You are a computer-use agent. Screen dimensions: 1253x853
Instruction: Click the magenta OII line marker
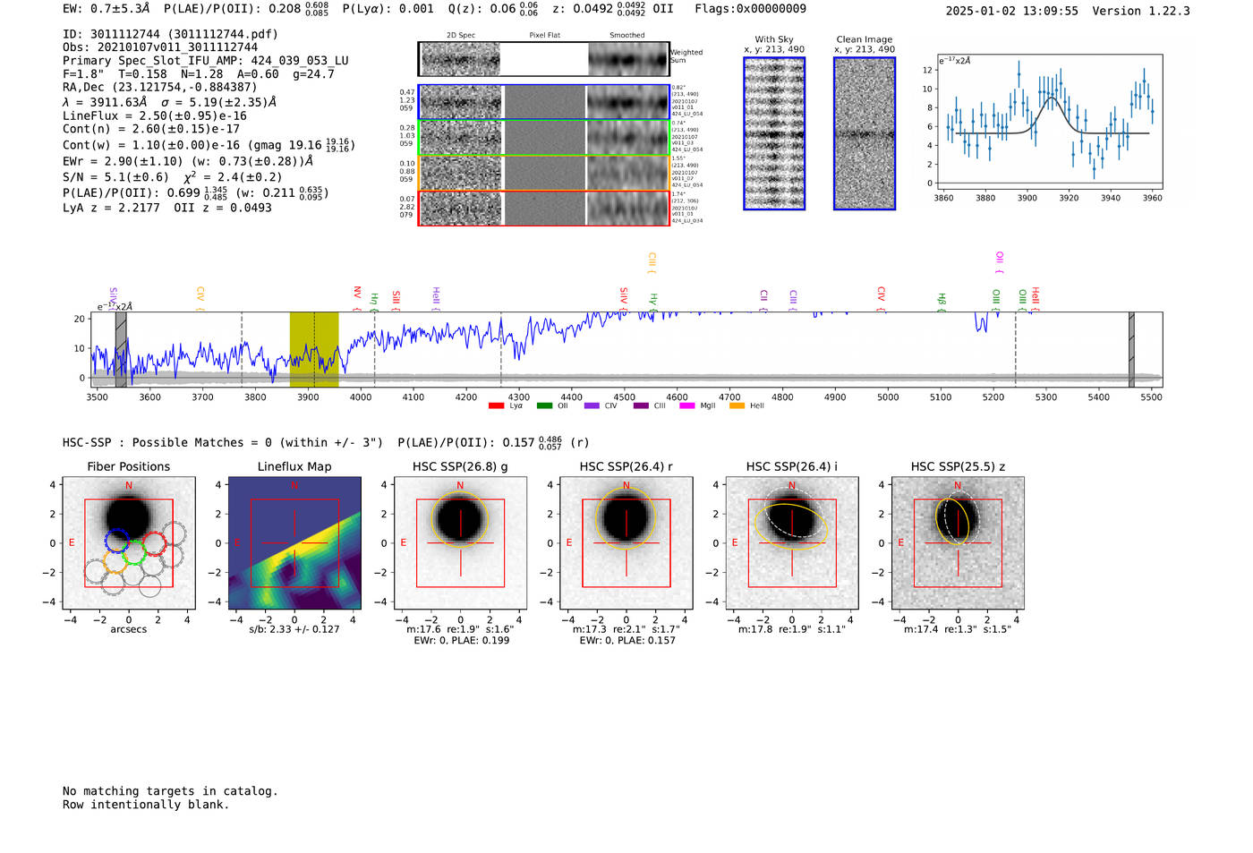pos(1000,262)
